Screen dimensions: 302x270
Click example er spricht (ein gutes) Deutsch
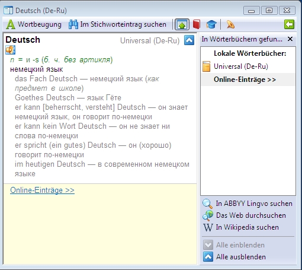(x=65, y=145)
